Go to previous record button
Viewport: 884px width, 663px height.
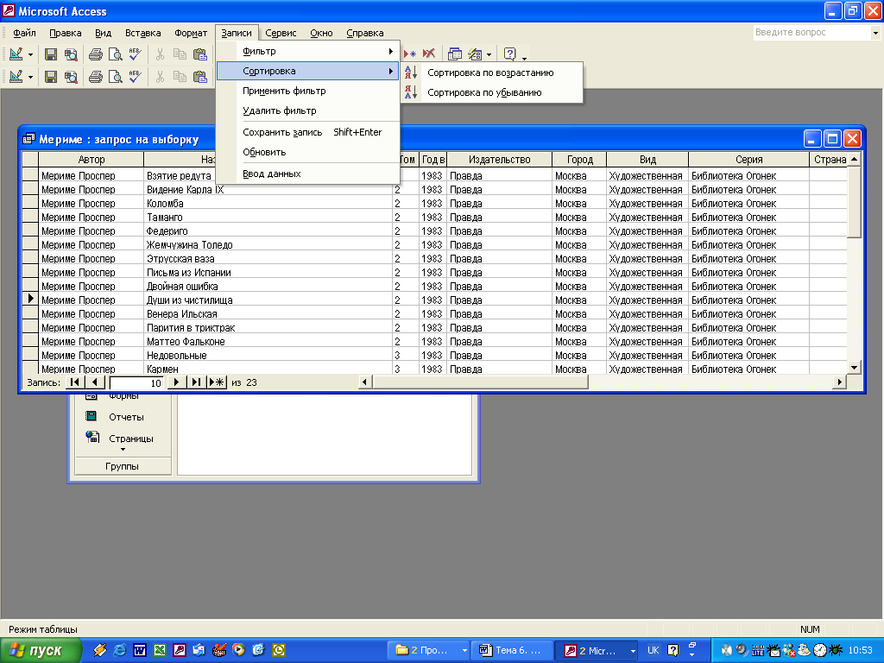coord(94,382)
